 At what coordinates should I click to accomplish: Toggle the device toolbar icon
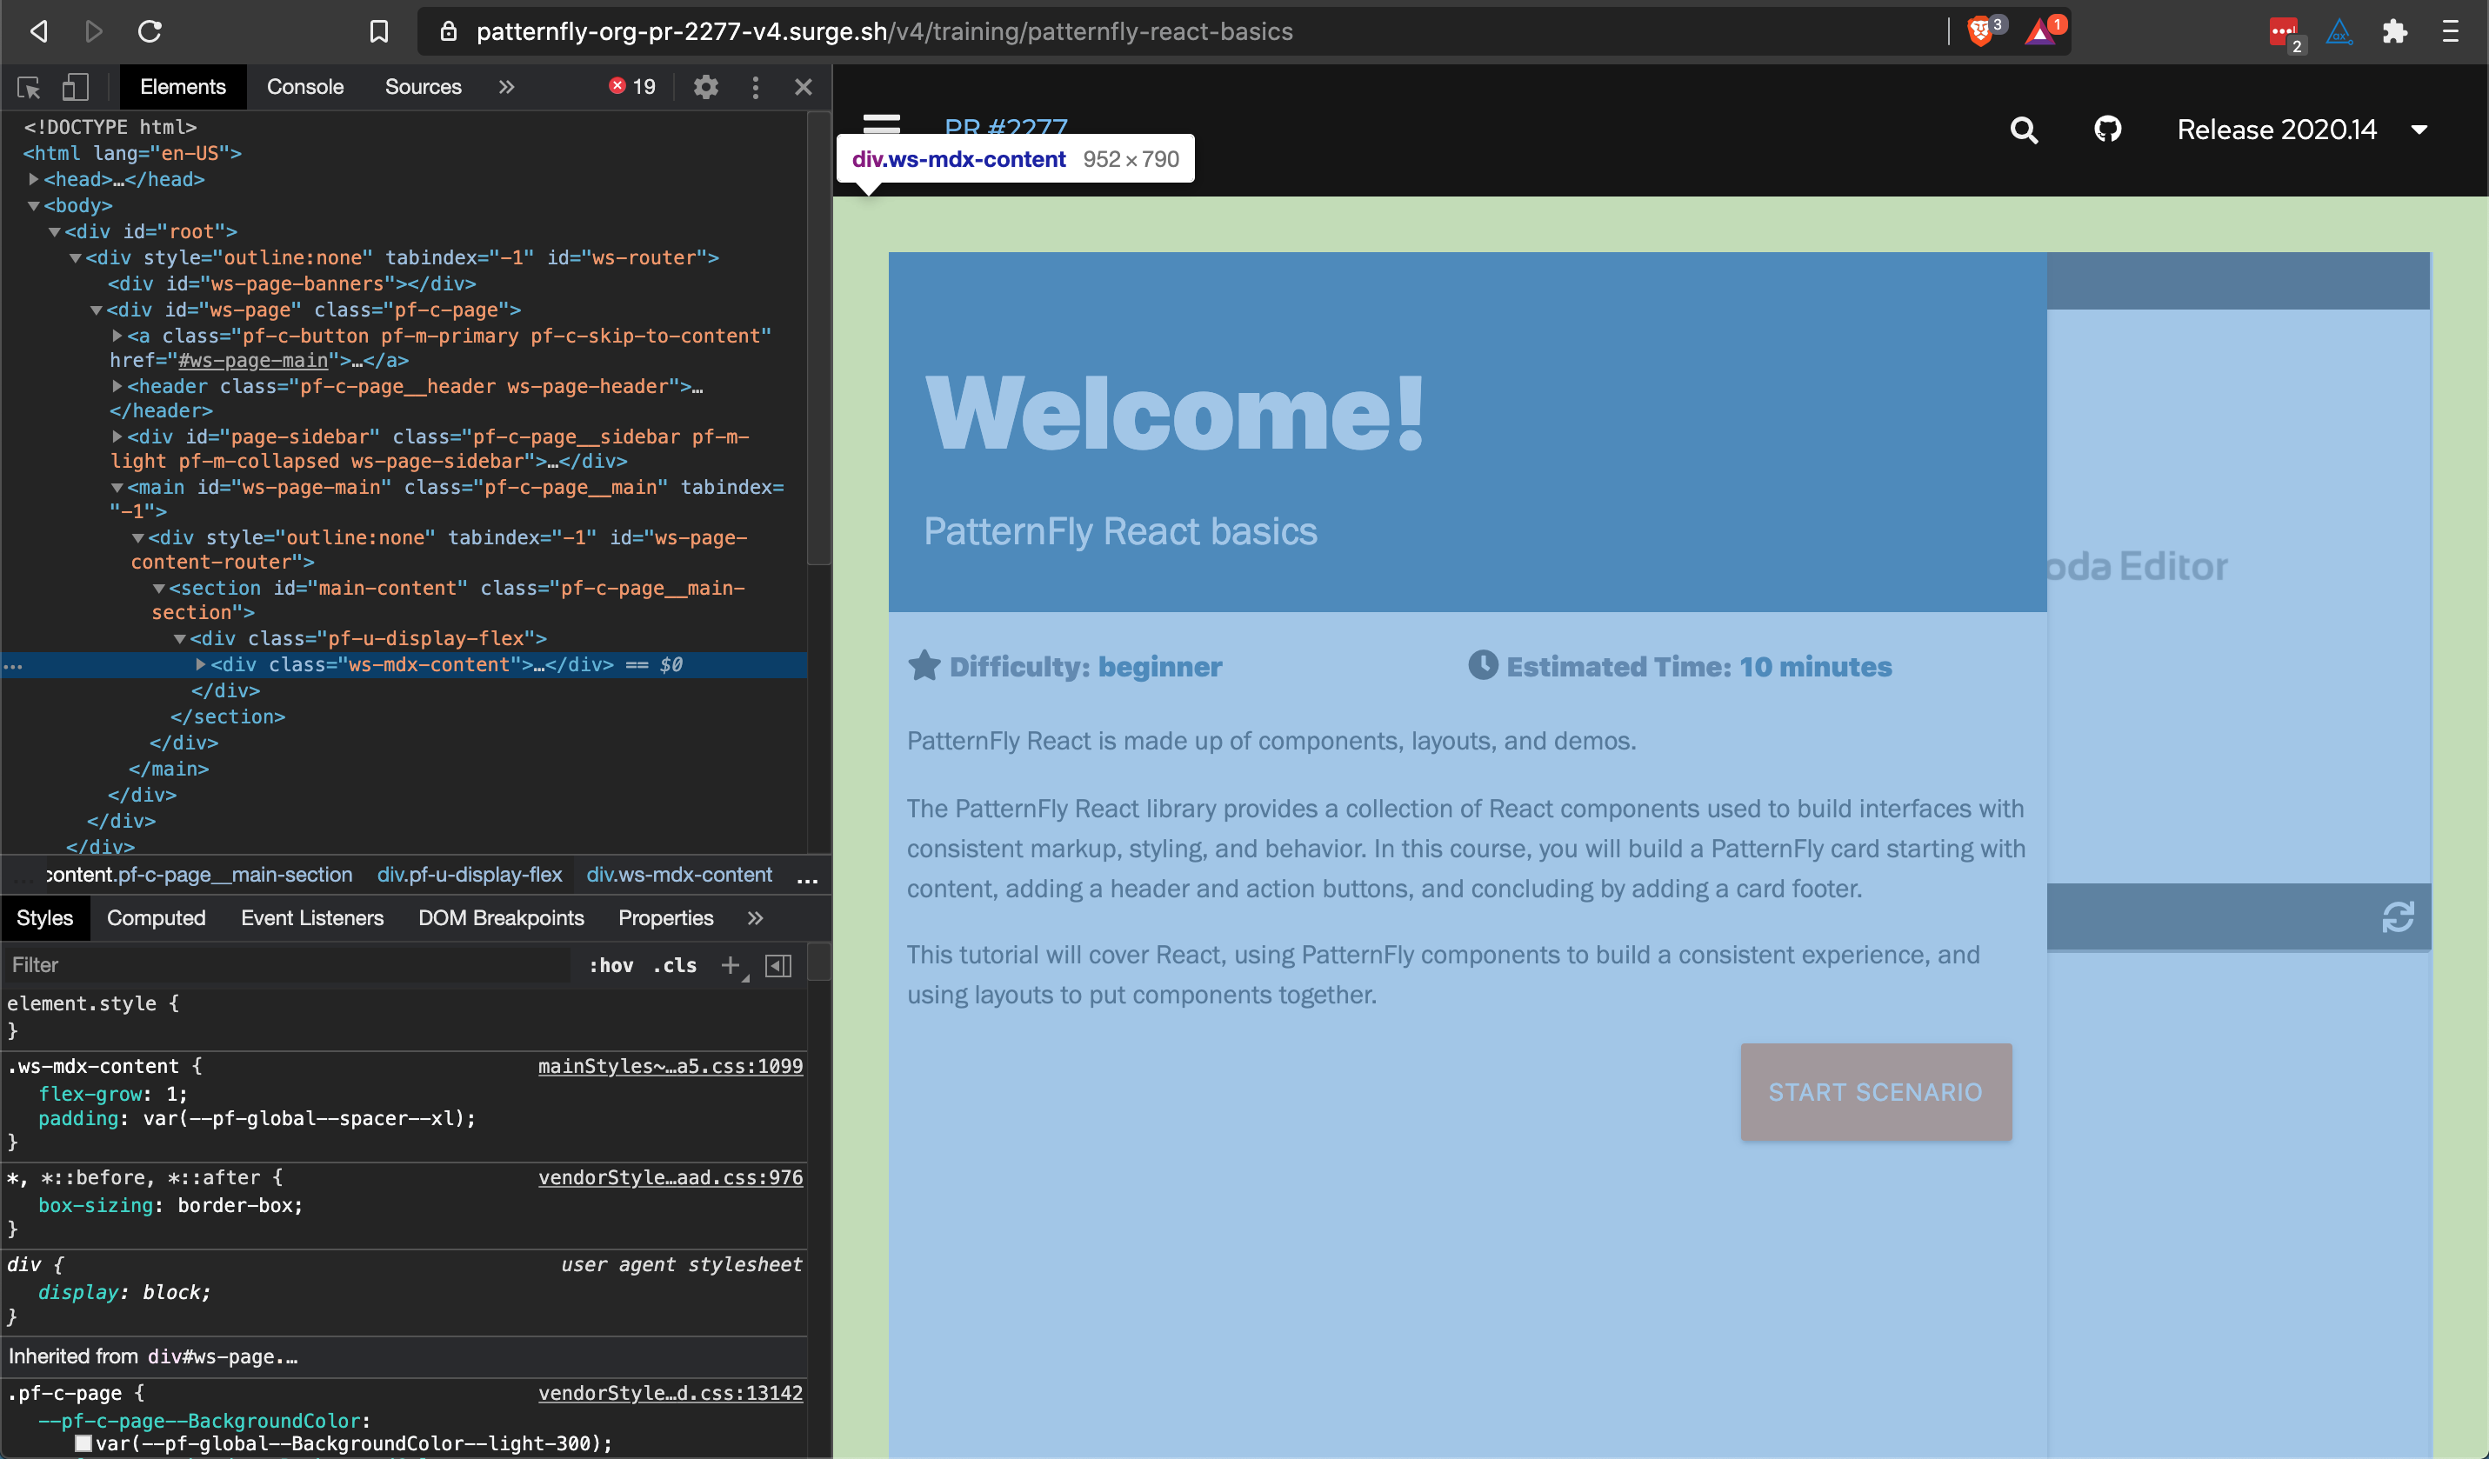75,87
